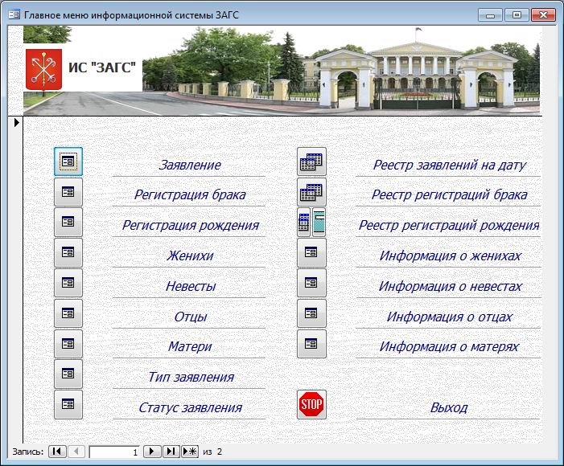Select the Отцы label
This screenshot has width=564, height=466.
(x=191, y=317)
